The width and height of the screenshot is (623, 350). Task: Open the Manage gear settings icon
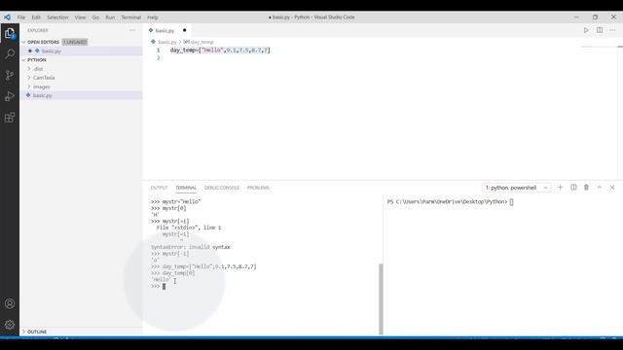tap(10, 325)
